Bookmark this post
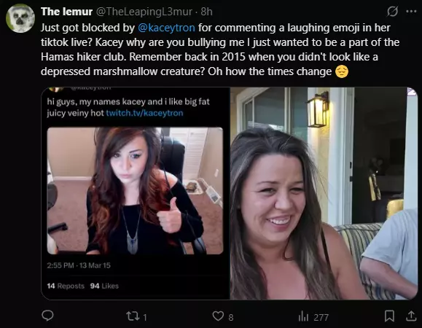Viewport: 422px width, 328px height. pyautogui.click(x=389, y=316)
